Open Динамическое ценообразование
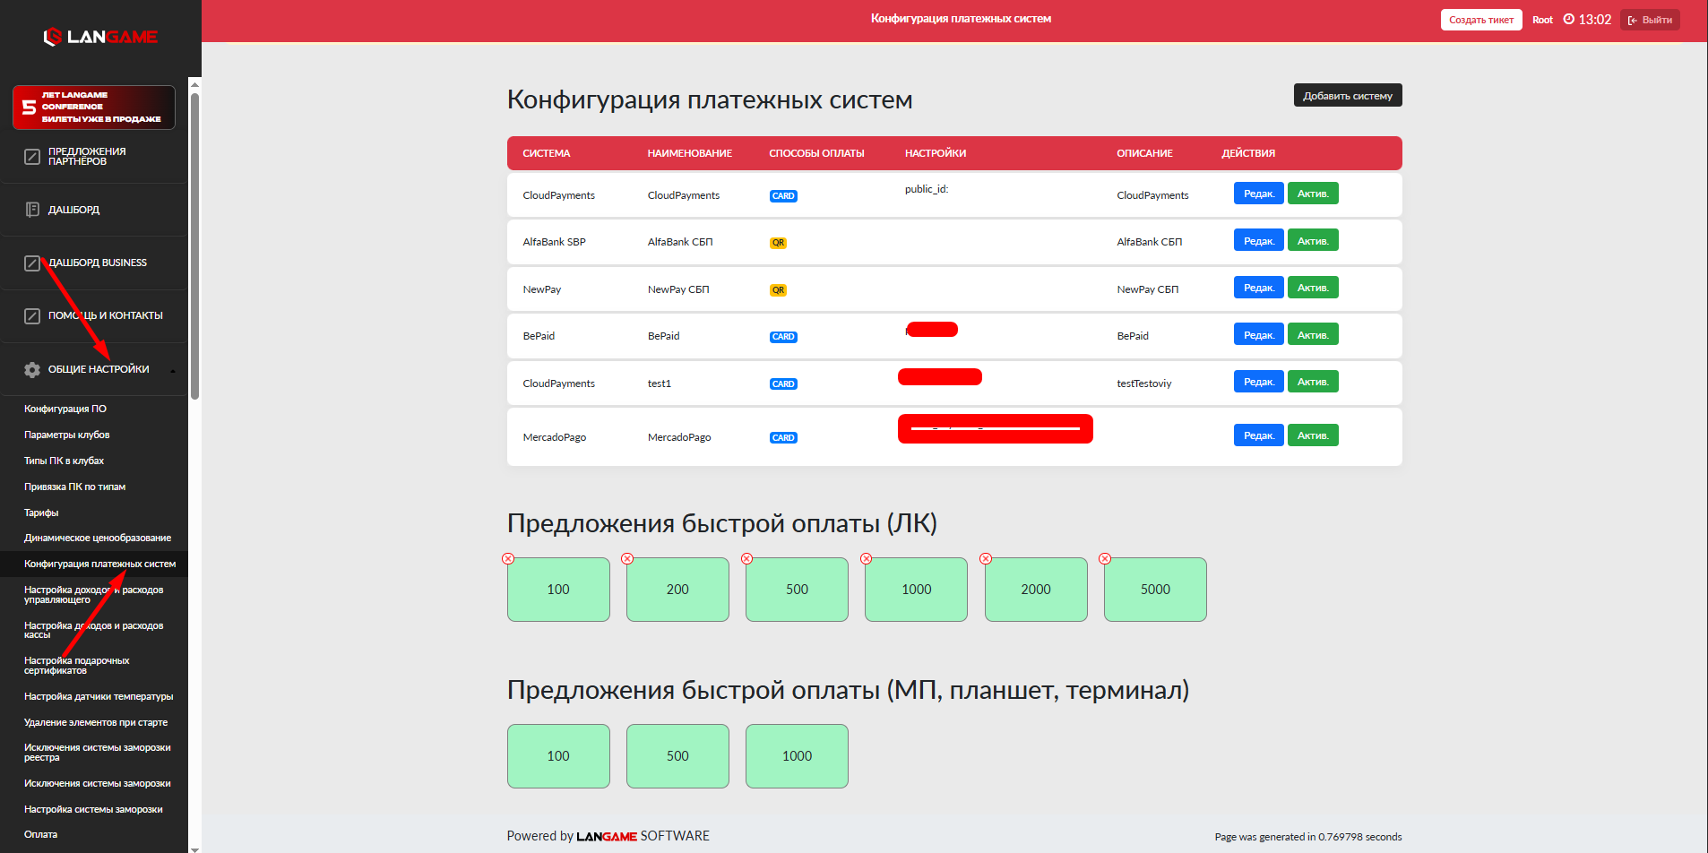The image size is (1708, 853). tap(98, 538)
